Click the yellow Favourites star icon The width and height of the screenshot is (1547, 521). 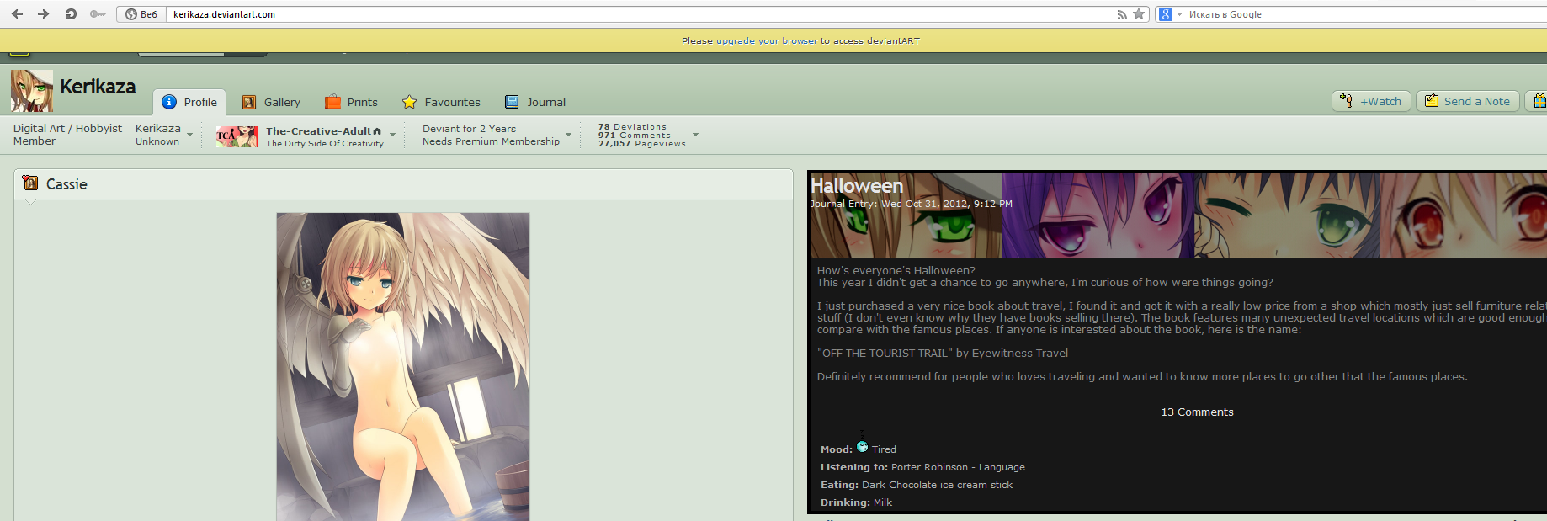[409, 102]
